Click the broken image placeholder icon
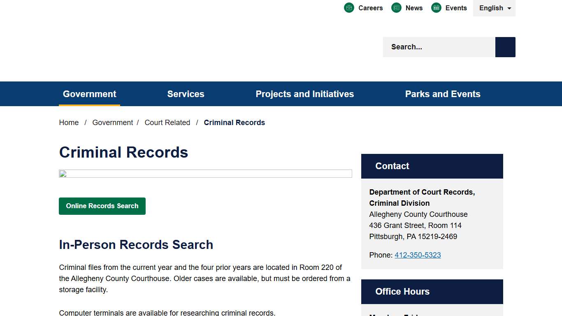 (x=62, y=174)
